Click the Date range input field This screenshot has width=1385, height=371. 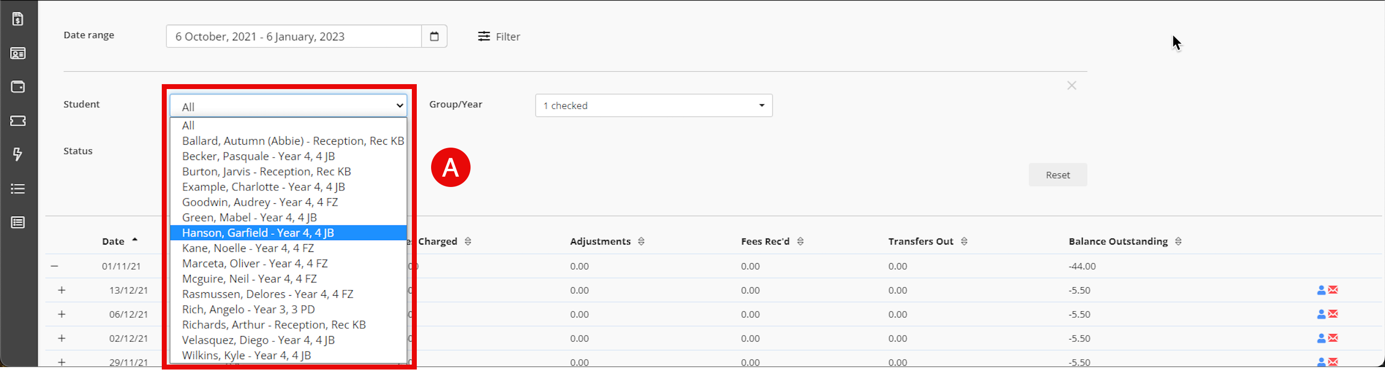293,36
